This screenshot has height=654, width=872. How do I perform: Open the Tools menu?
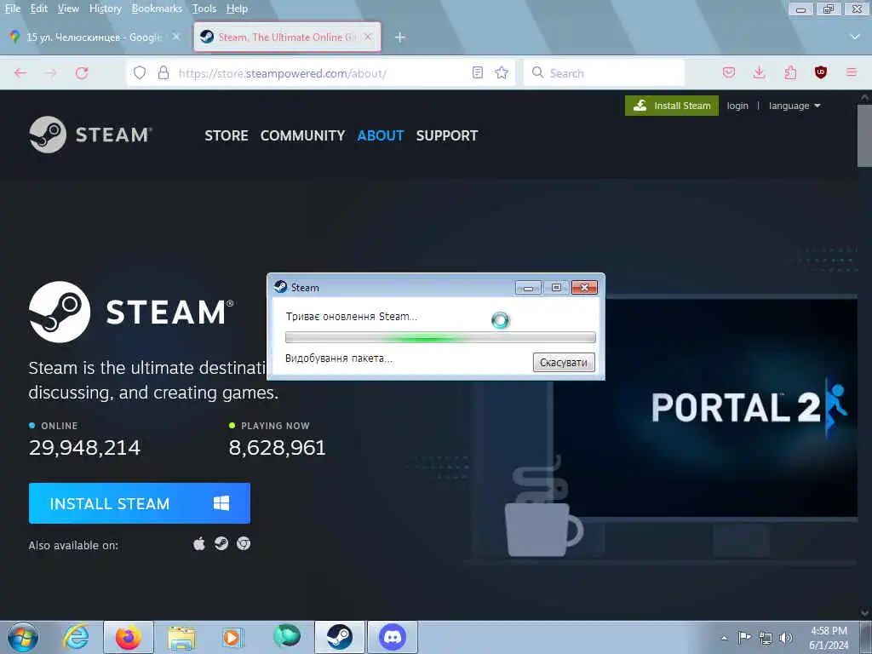tap(204, 9)
